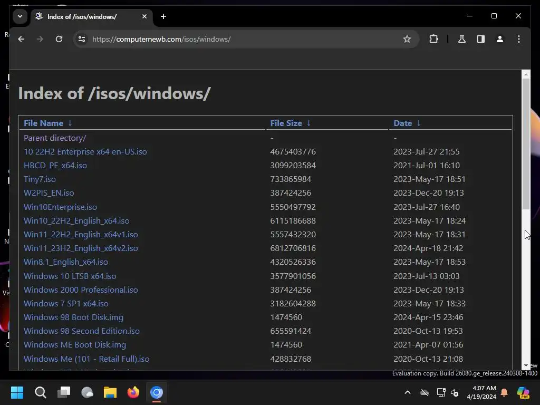This screenshot has height=405, width=540.
Task: Click the page vertical scrollbar thumb
Action: [526, 144]
